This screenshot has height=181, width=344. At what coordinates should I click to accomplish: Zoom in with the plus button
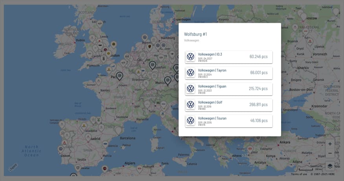(x=330, y=144)
